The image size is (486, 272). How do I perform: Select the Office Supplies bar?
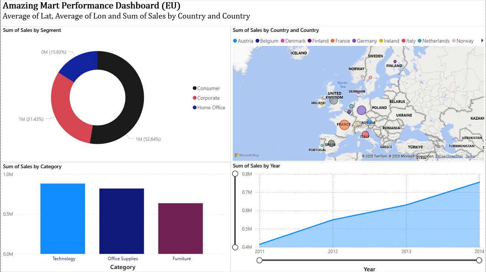click(x=122, y=221)
